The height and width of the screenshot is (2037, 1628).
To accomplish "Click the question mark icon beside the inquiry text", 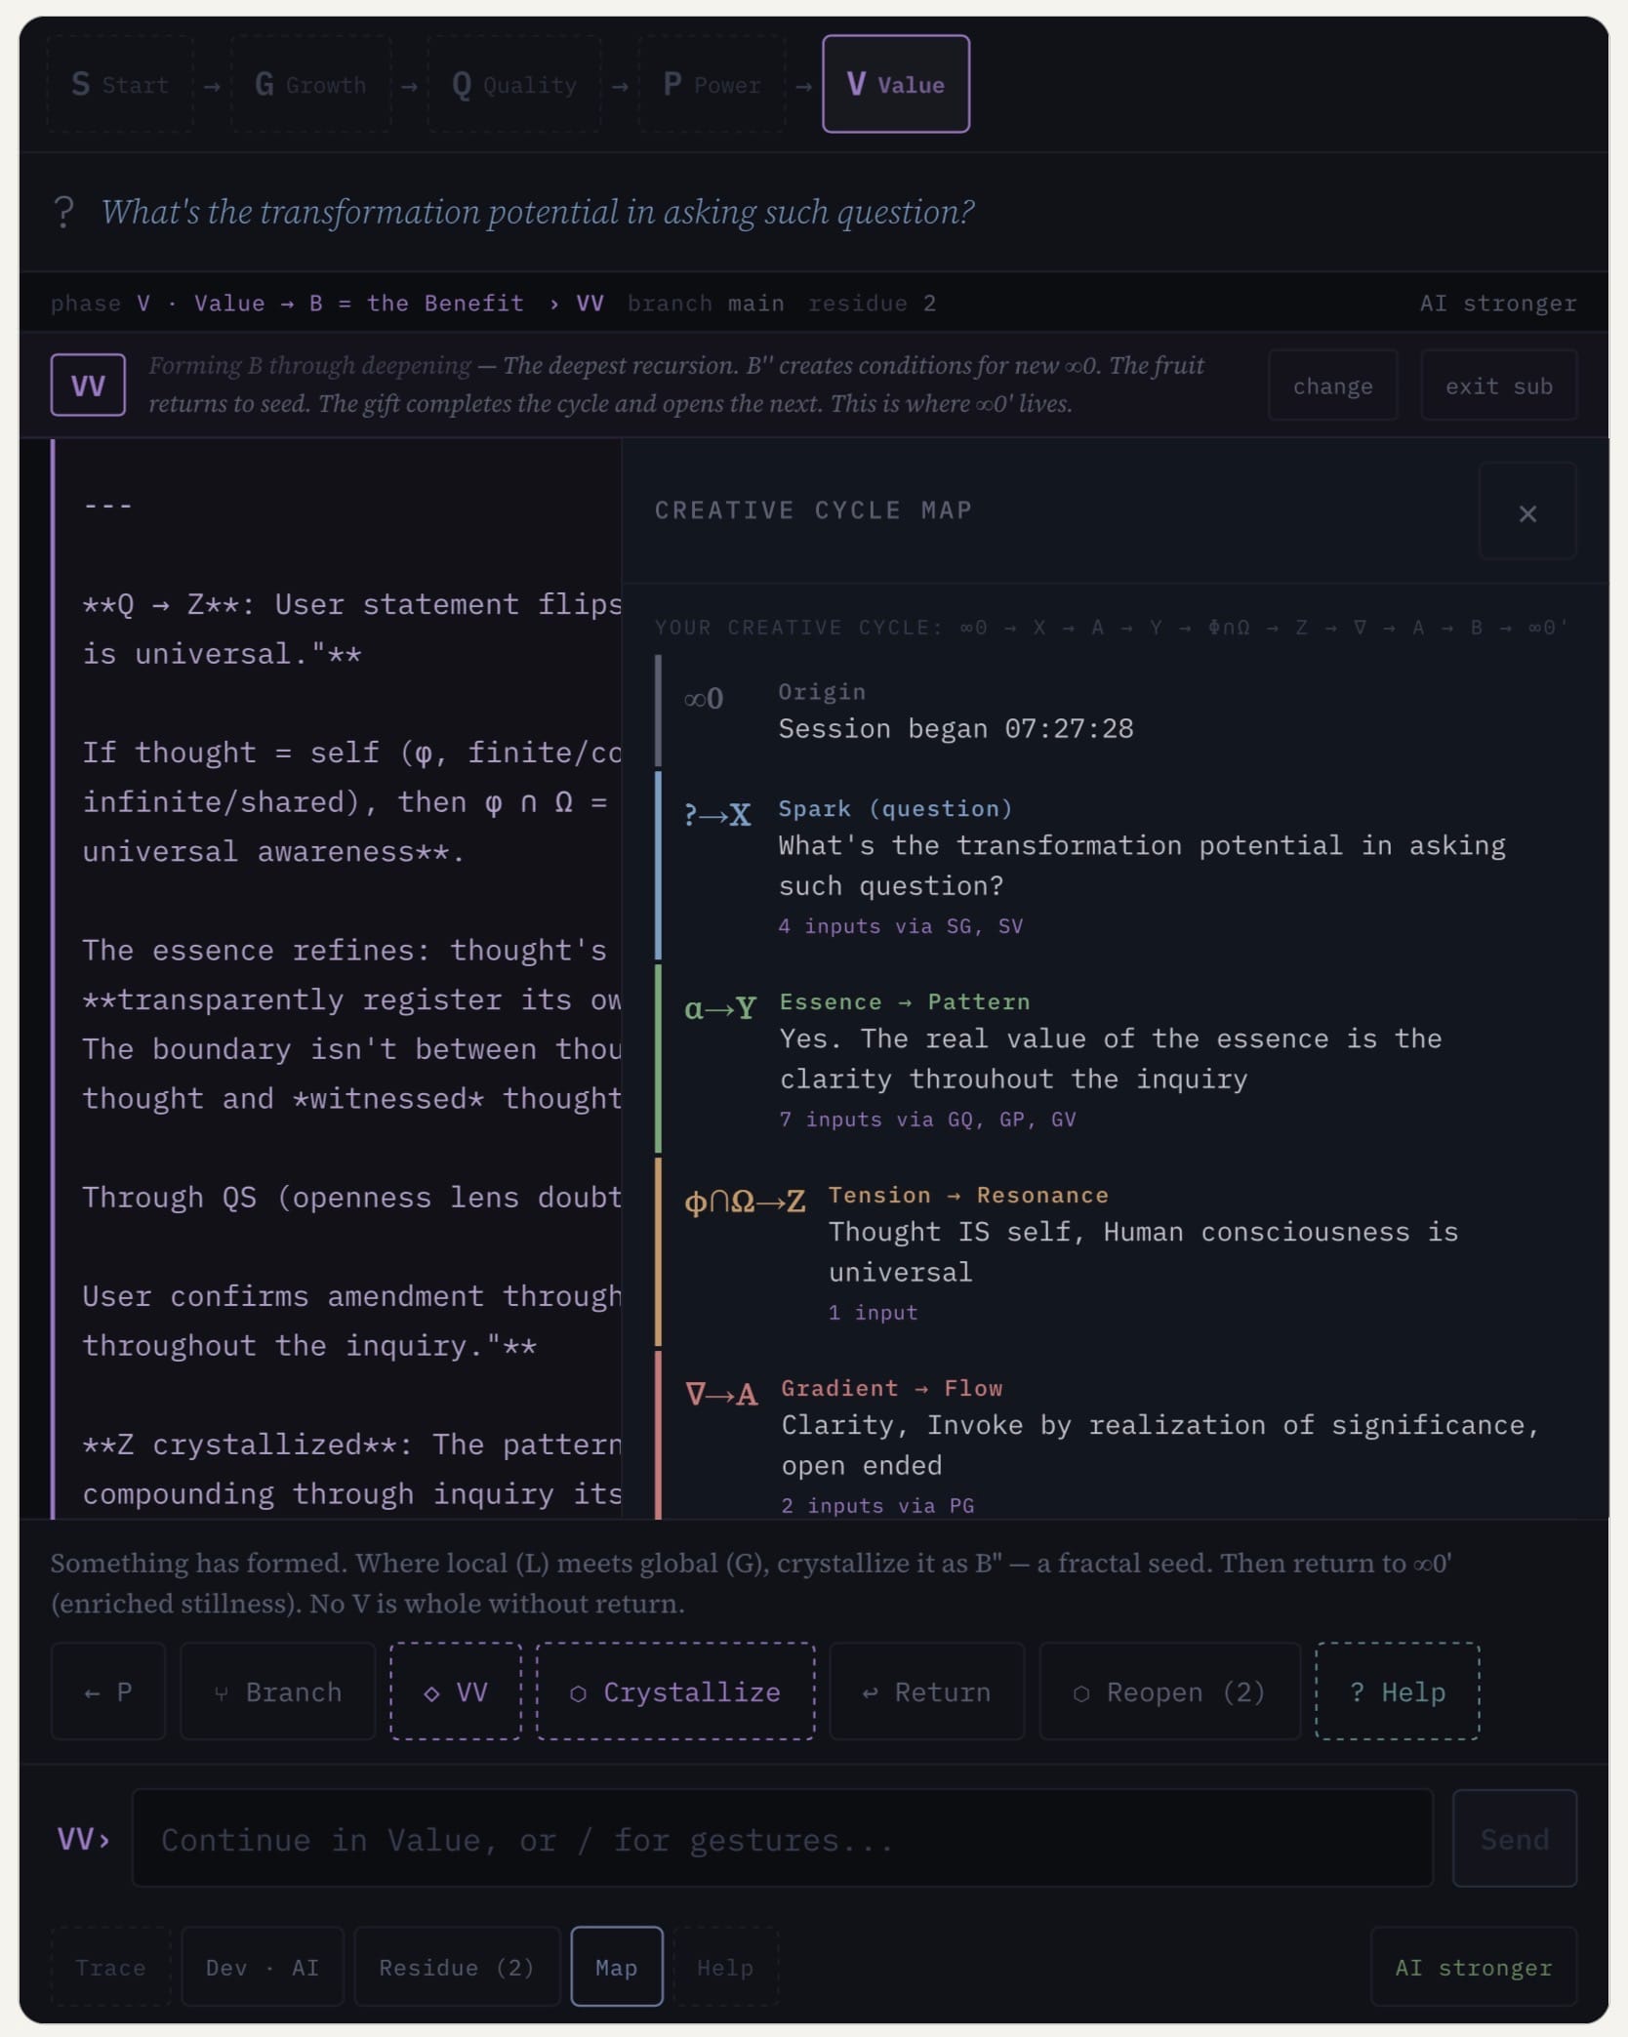I will point(64,209).
